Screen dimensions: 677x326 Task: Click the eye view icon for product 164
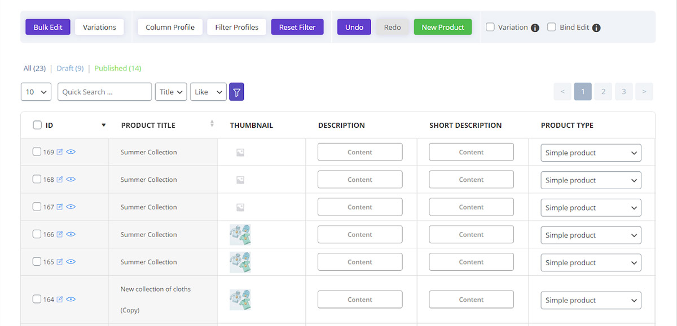pyautogui.click(x=71, y=300)
